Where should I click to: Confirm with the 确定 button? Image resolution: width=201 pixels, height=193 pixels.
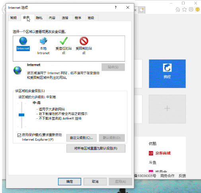point(70,181)
